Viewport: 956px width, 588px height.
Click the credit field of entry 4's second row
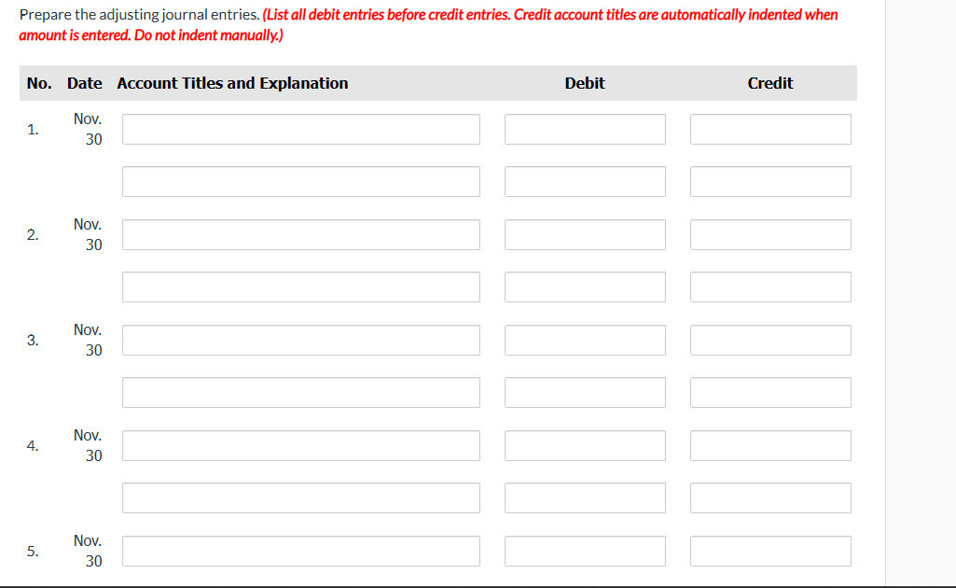click(769, 497)
